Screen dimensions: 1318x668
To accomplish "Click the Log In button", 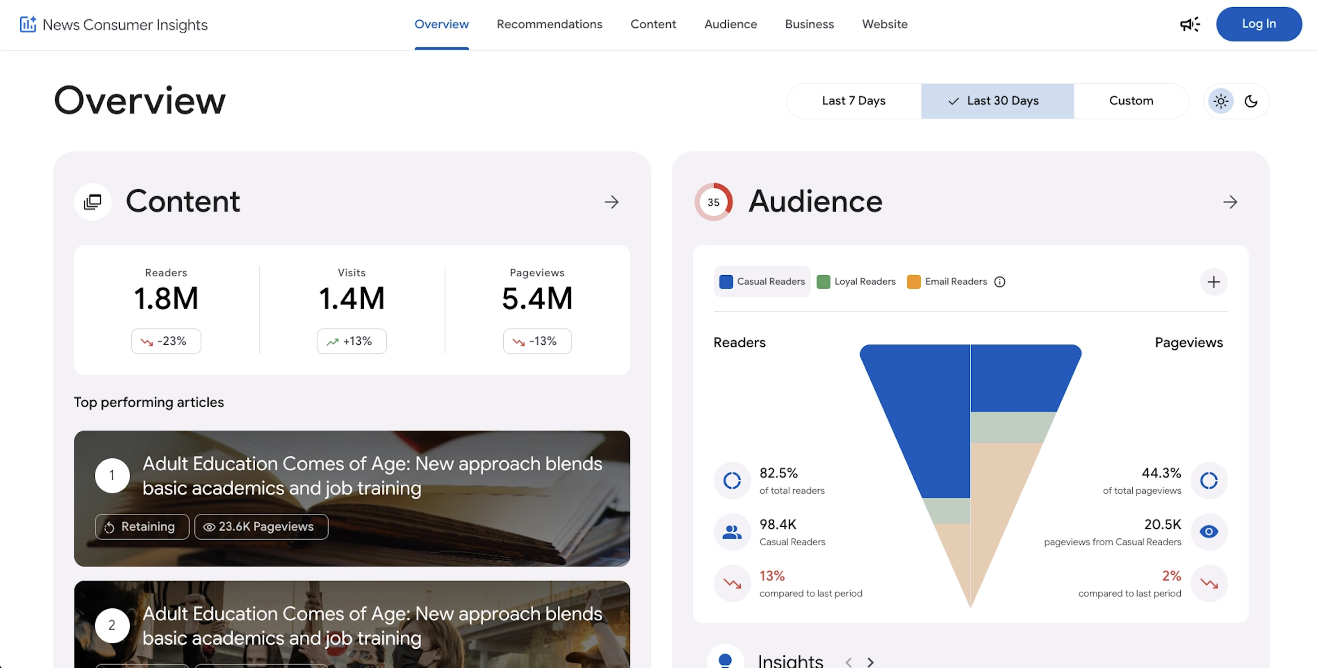I will click(1259, 24).
